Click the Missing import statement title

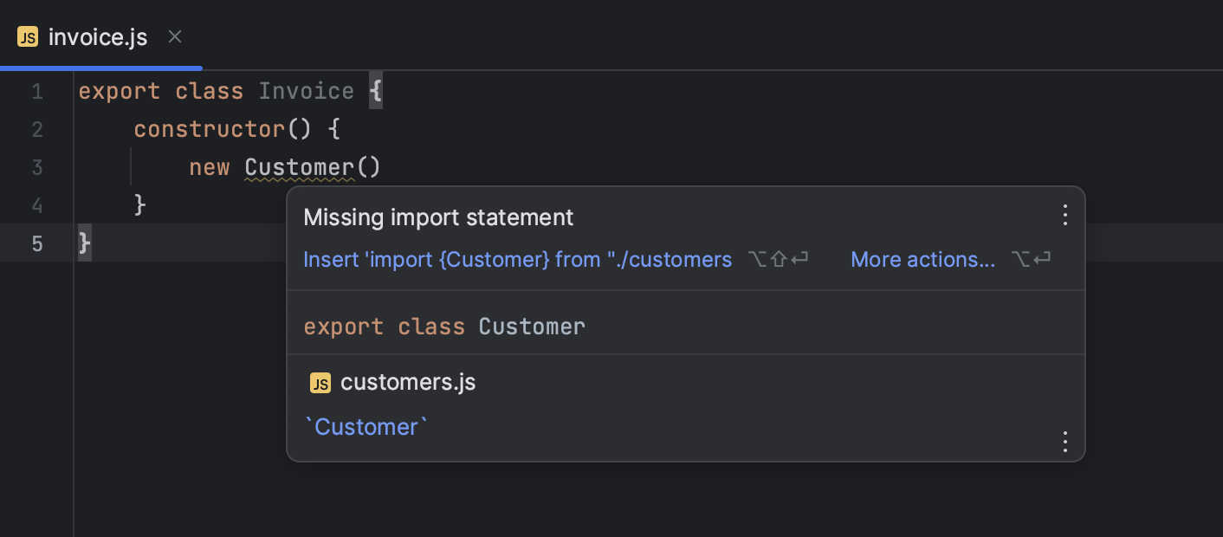pyautogui.click(x=438, y=217)
